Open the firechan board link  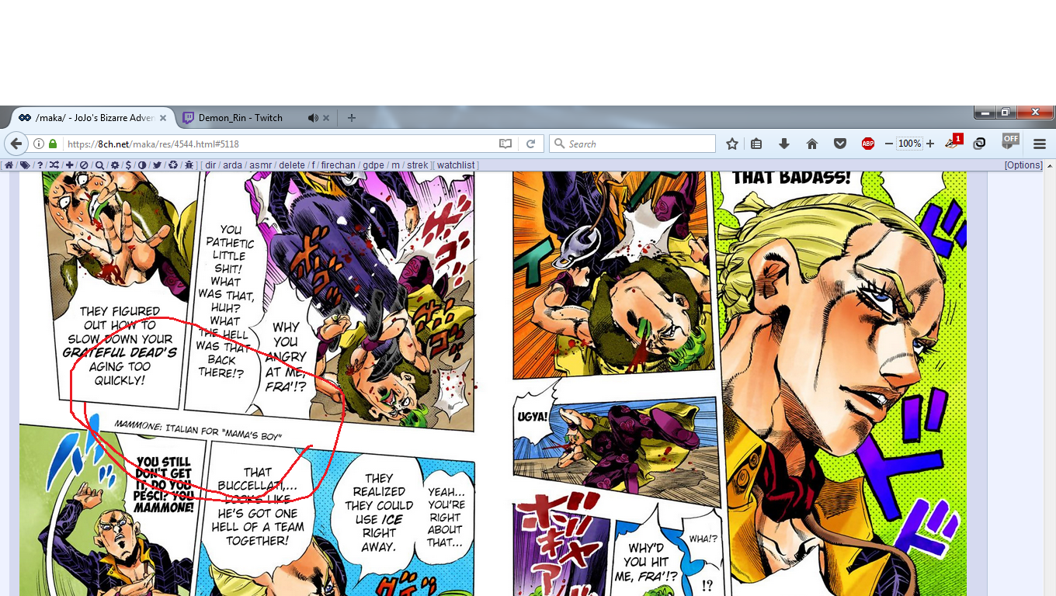click(338, 165)
